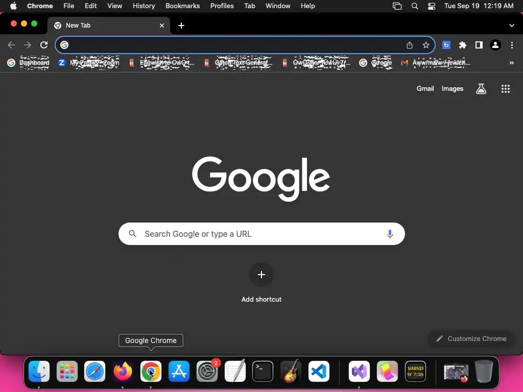Open TextEdit from the Dock
The width and height of the screenshot is (523, 392).
pyautogui.click(x=235, y=371)
